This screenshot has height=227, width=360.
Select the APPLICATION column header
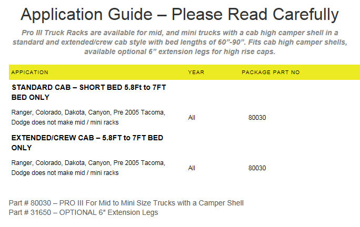[30, 72]
